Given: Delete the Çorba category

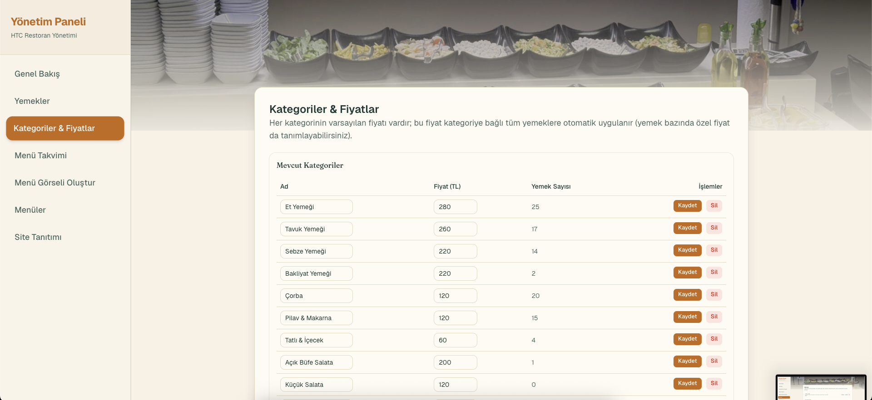Looking at the screenshot, I should (714, 295).
